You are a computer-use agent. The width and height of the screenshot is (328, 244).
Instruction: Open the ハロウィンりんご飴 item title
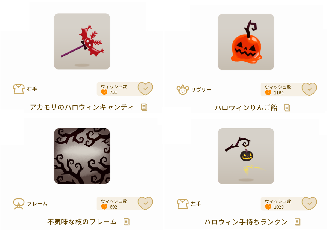(246, 108)
